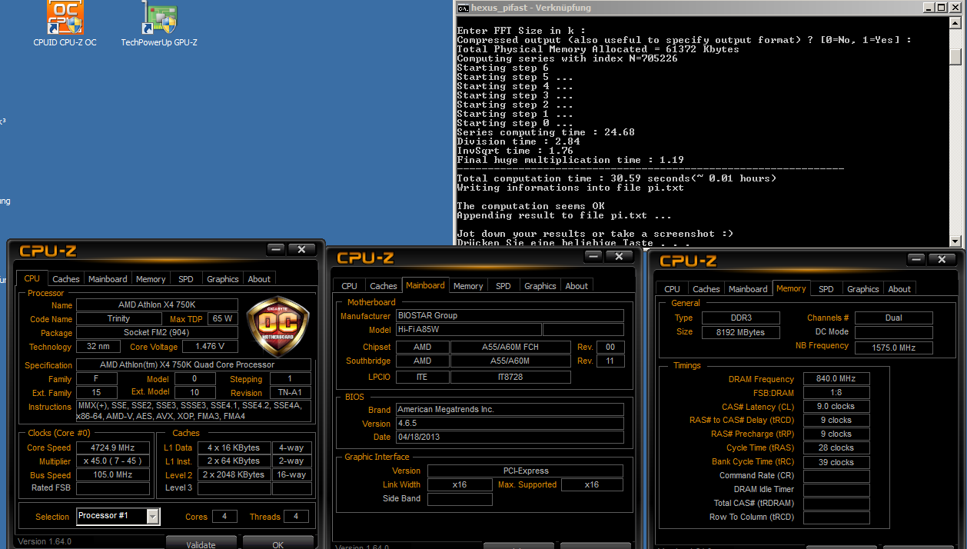Minimize the left CPU-Z window

pos(277,249)
